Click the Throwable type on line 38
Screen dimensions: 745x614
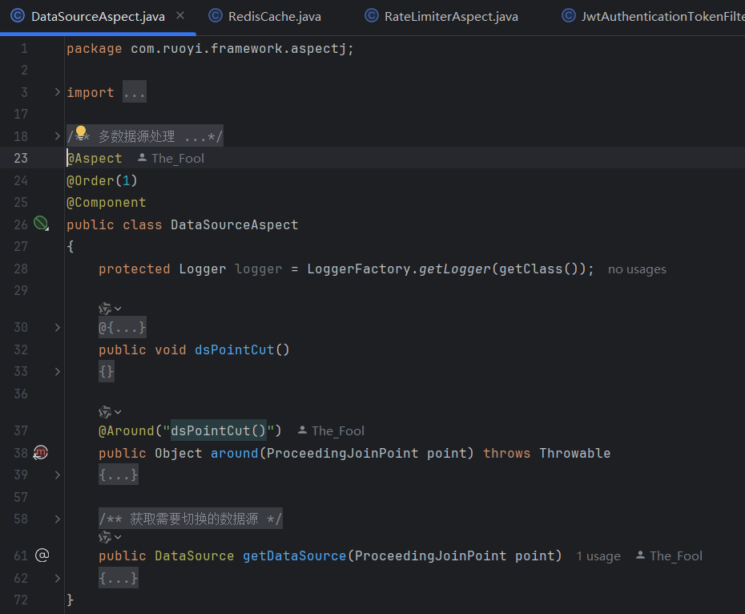coord(574,453)
